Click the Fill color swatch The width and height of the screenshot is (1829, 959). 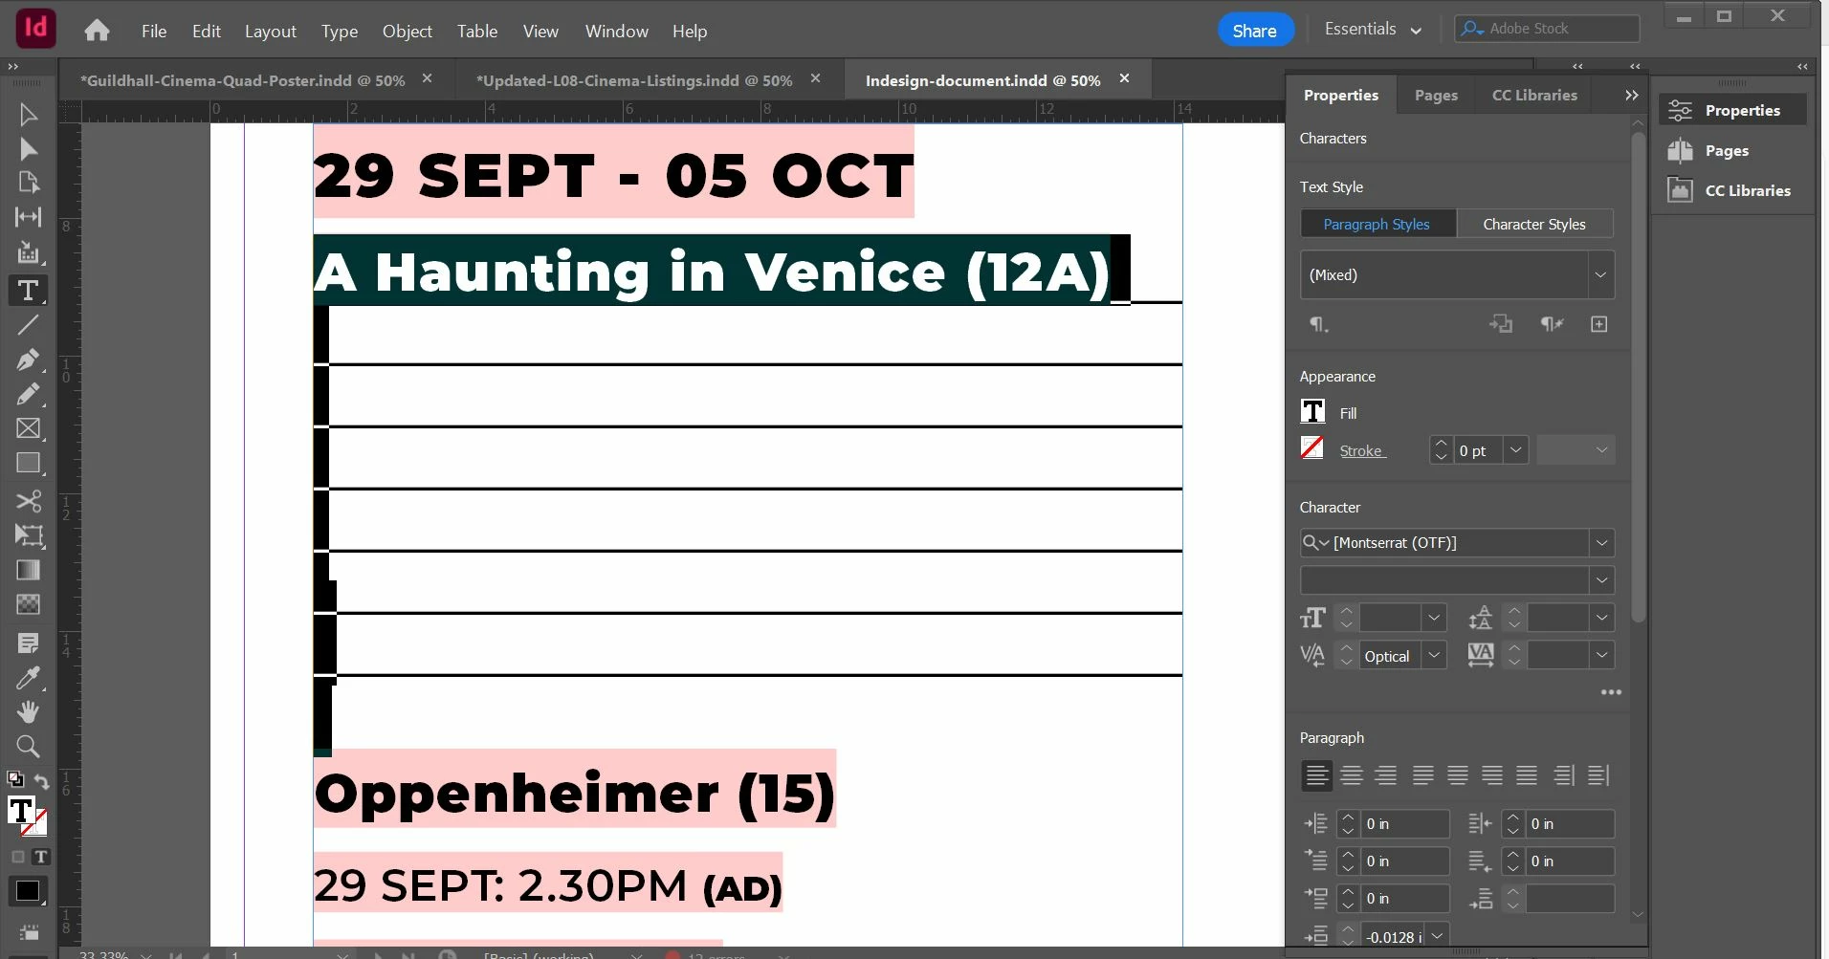[x=1312, y=411]
